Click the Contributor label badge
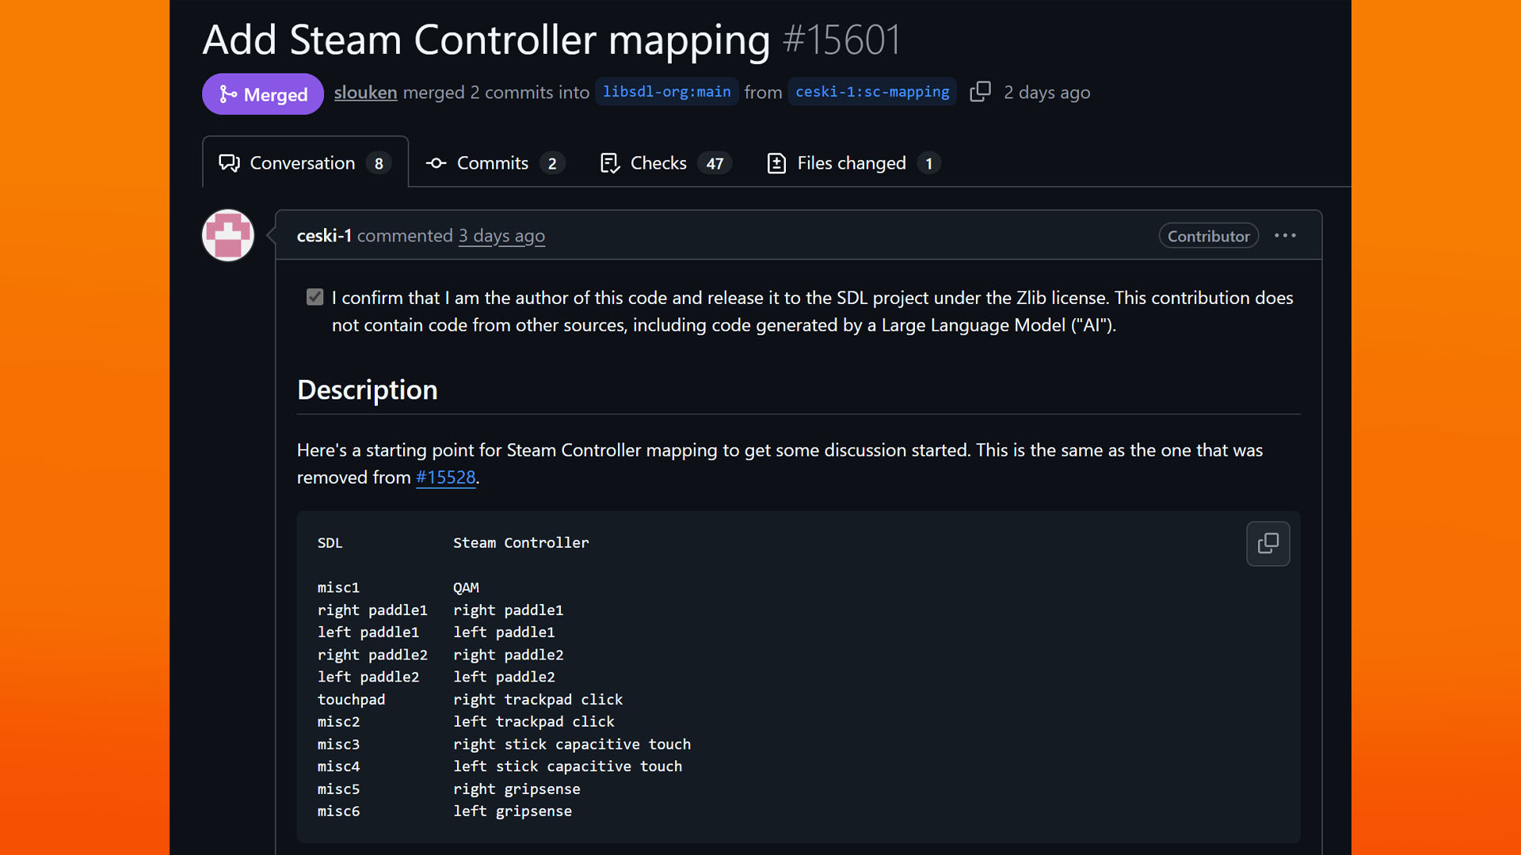This screenshot has height=855, width=1521. [x=1208, y=236]
